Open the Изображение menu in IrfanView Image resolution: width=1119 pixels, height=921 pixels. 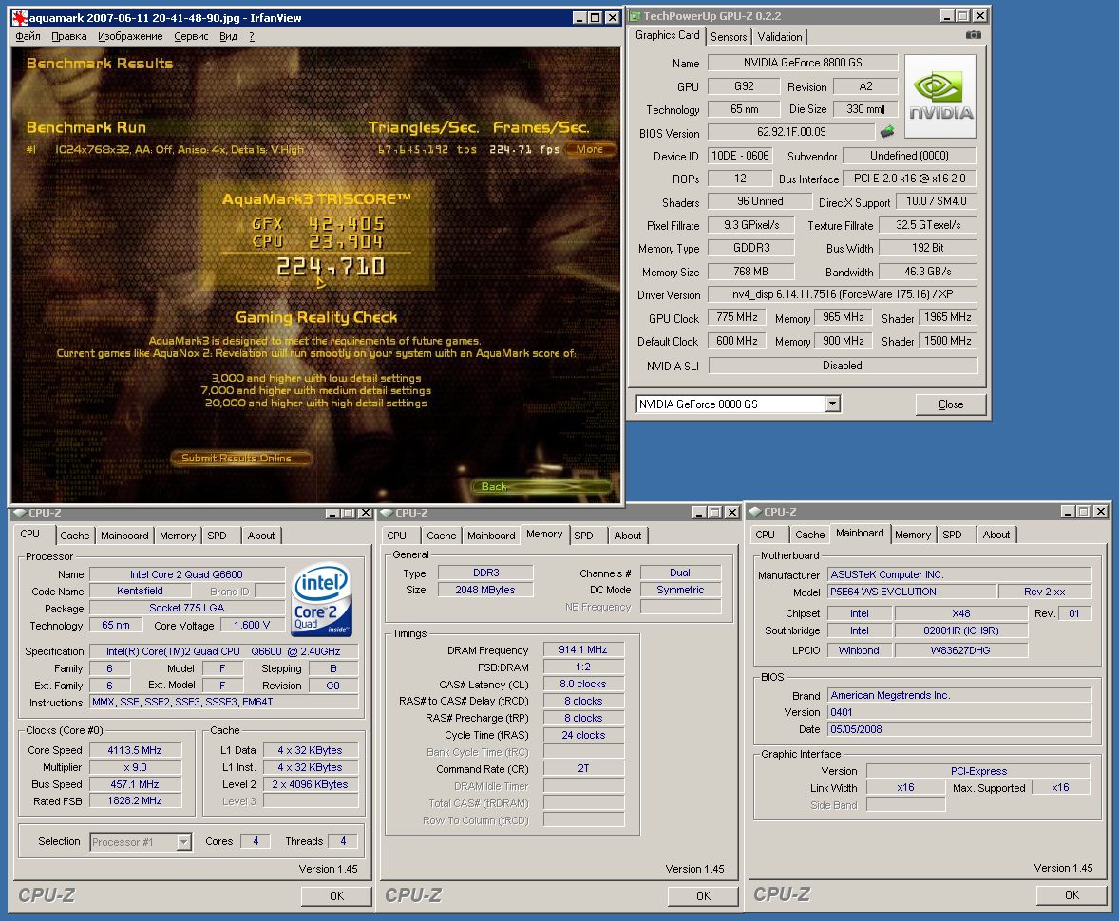point(130,36)
